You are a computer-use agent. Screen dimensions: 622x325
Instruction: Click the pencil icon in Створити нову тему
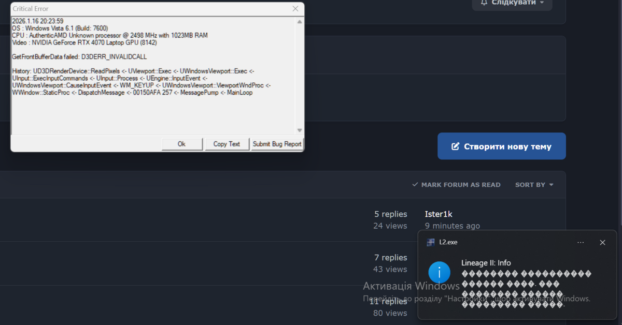click(456, 146)
